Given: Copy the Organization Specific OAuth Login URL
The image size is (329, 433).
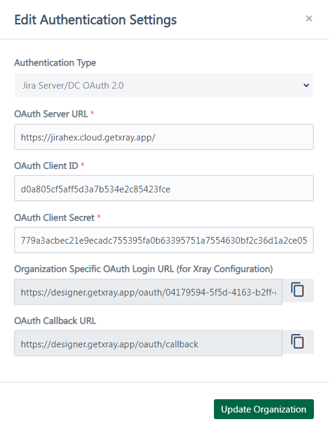Looking at the screenshot, I should pos(298,290).
